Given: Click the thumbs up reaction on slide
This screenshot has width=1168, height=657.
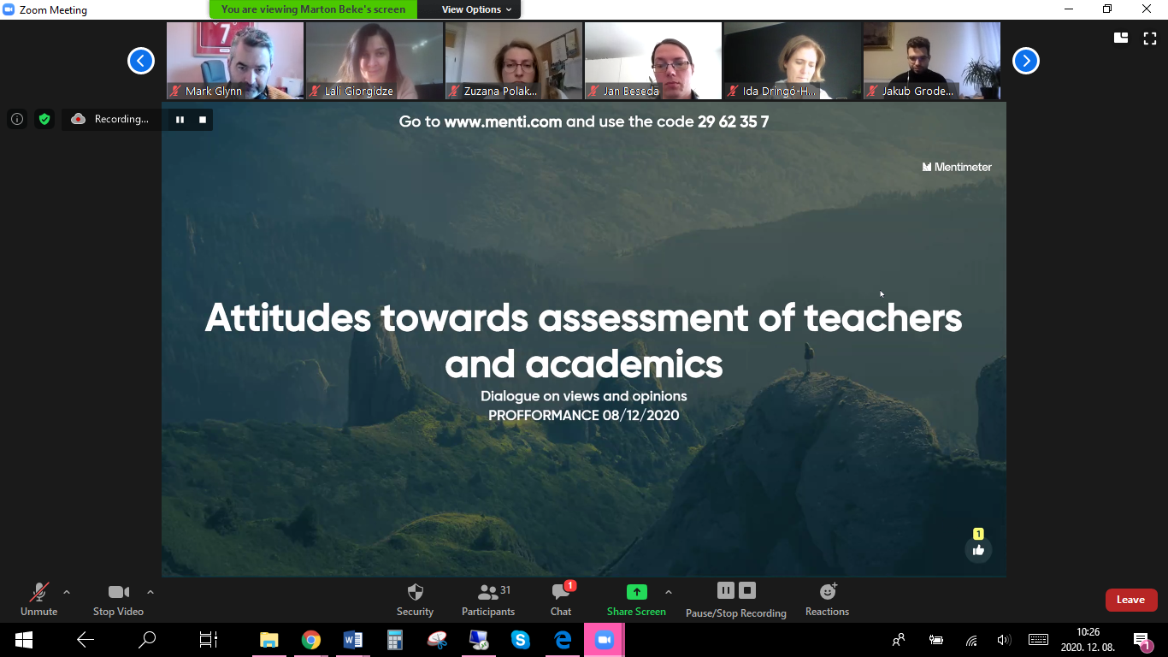Looking at the screenshot, I should [978, 550].
